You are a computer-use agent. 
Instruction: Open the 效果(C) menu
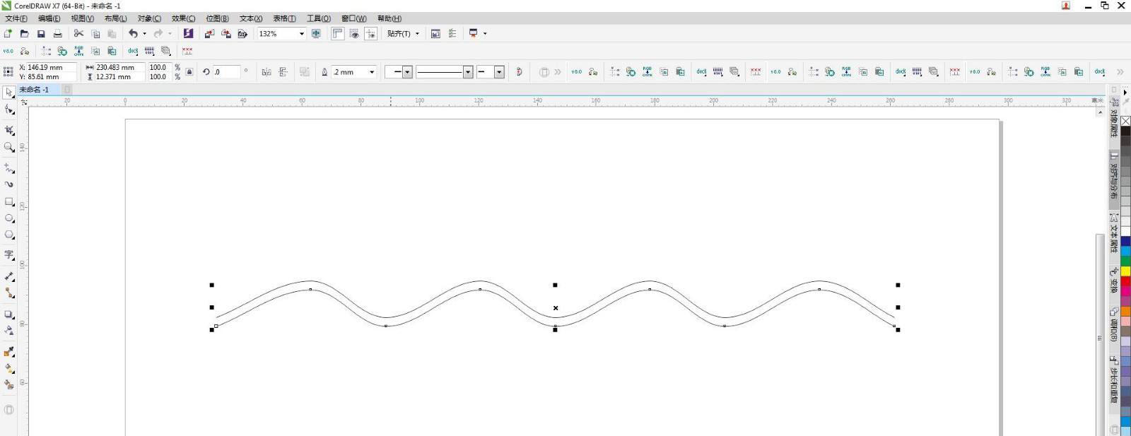183,18
